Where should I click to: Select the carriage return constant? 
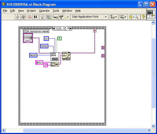click(x=46, y=65)
